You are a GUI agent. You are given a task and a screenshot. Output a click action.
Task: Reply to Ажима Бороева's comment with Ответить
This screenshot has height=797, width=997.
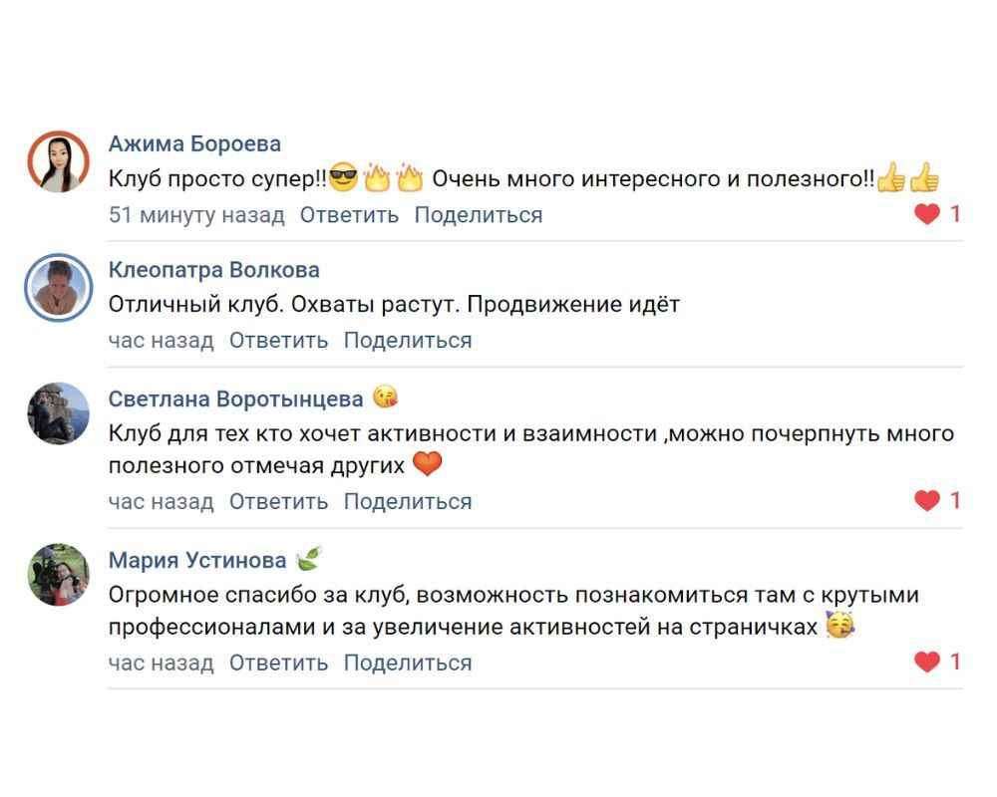coord(349,214)
